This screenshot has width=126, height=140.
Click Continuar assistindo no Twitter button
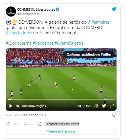pos(89,54)
